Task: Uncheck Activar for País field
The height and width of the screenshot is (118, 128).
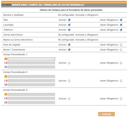Action: (x=69, y=20)
